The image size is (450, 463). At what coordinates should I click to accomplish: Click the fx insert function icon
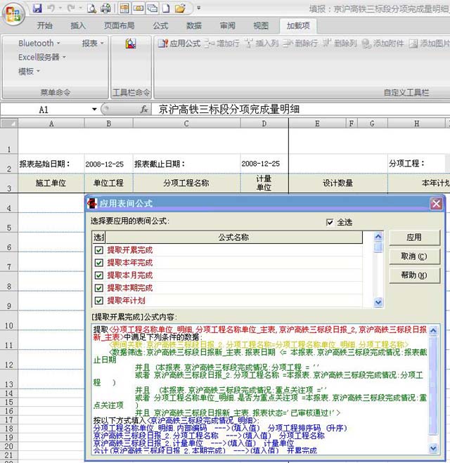[144, 110]
